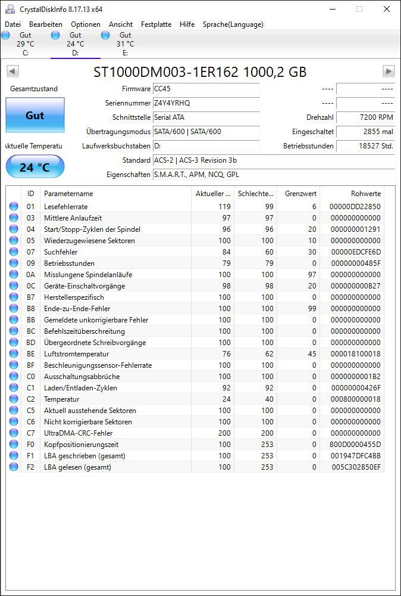Click the Eigenschaften field S.M.A.R.T., APM

click(x=274, y=175)
